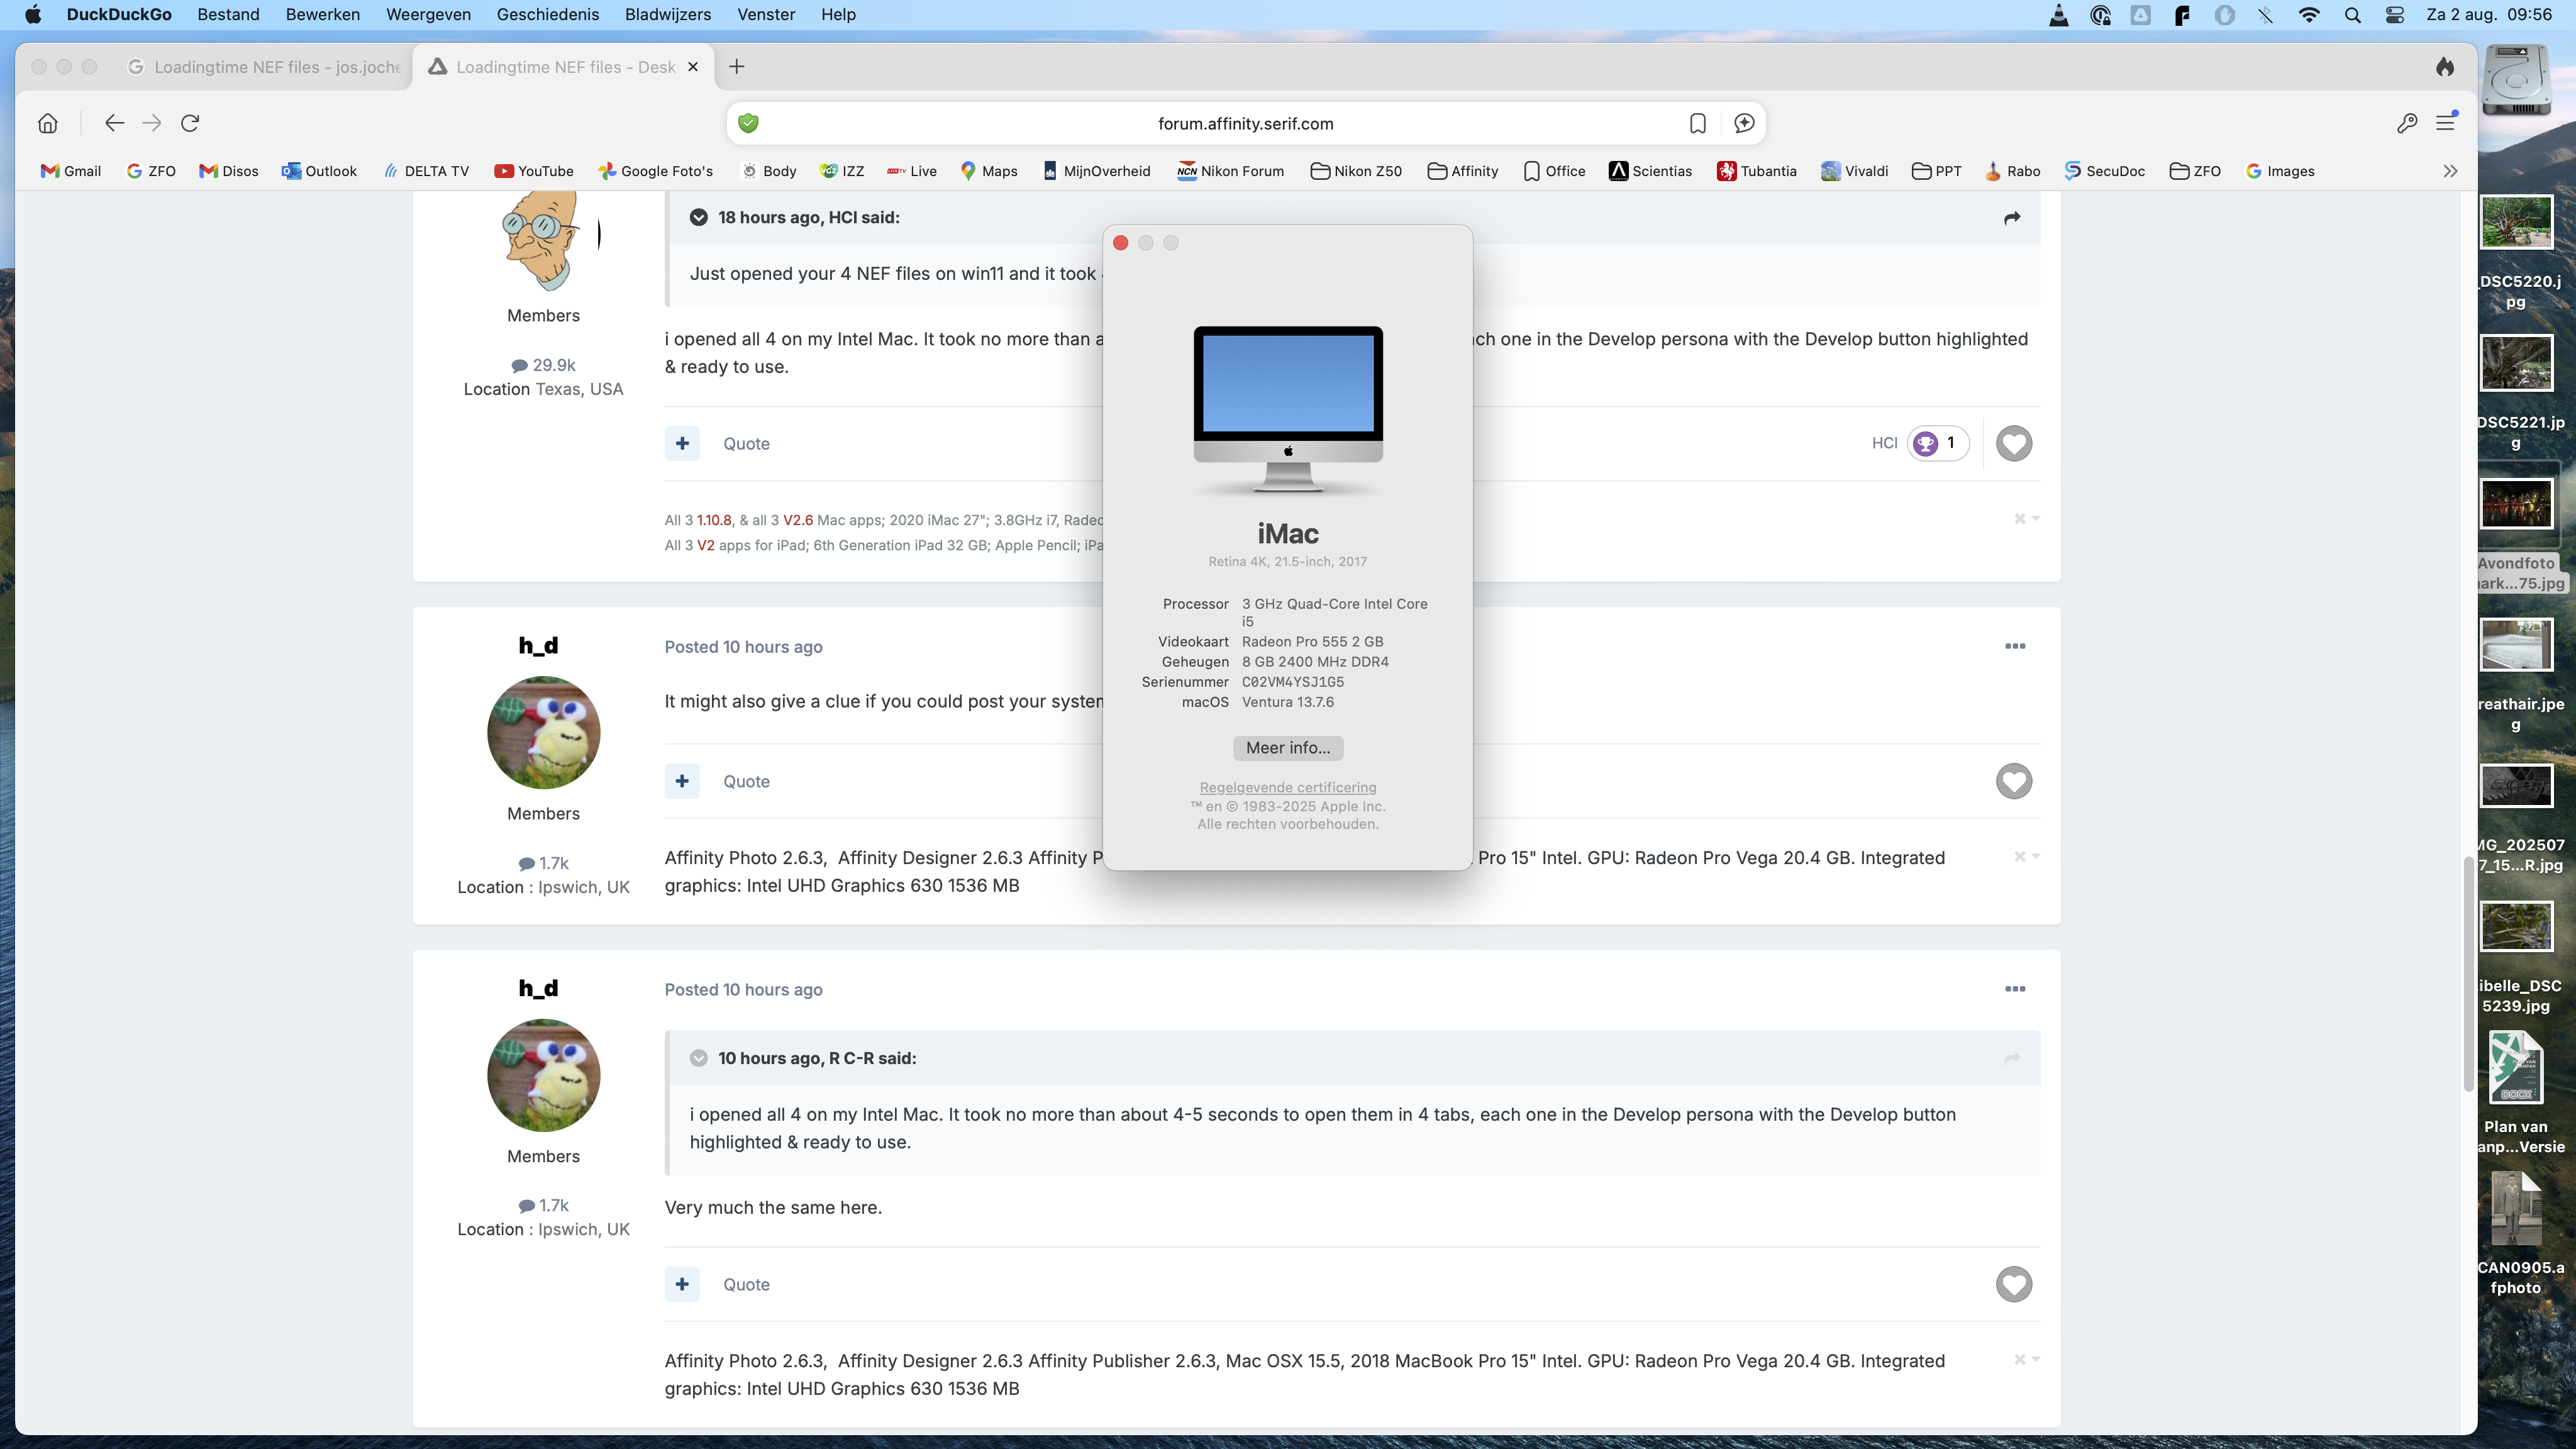Open 'Posted 10 hours ago' link above 'It might also'
Image resolution: width=2576 pixels, height=1449 pixels.
(743, 647)
